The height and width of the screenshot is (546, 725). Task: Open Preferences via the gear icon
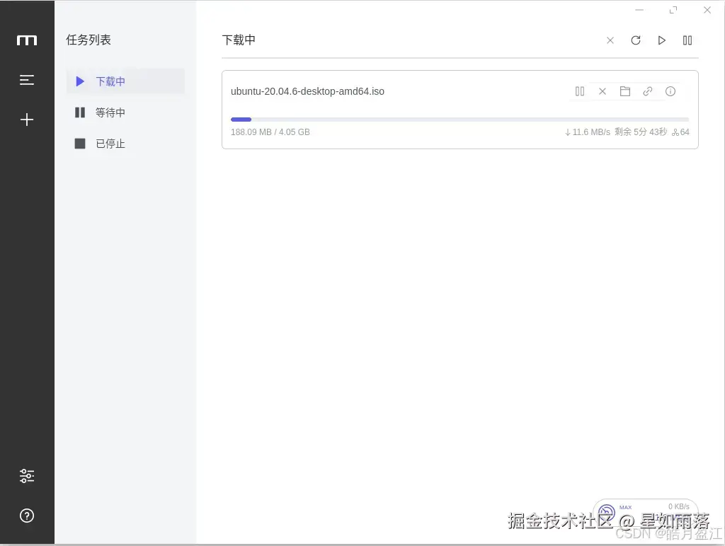[x=27, y=475]
